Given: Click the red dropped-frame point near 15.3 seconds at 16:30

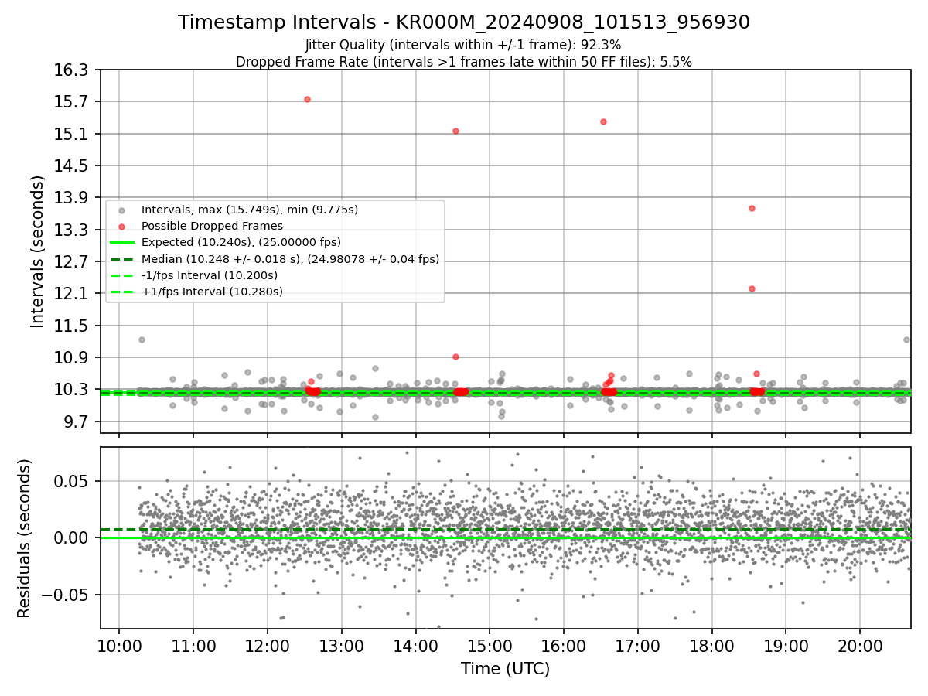Looking at the screenshot, I should [603, 121].
